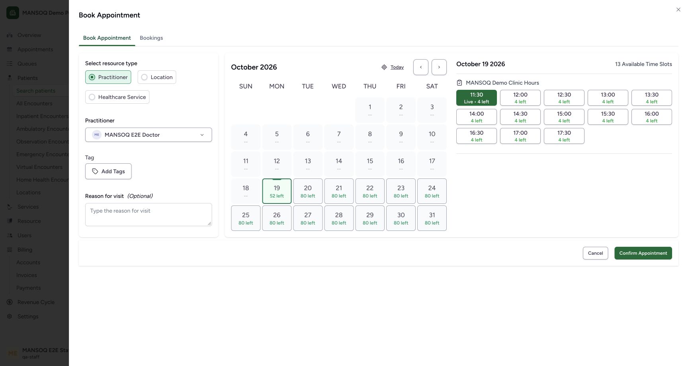Image resolution: width=688 pixels, height=366 pixels.
Task: Select the Practitioner resource type
Action: click(x=108, y=77)
